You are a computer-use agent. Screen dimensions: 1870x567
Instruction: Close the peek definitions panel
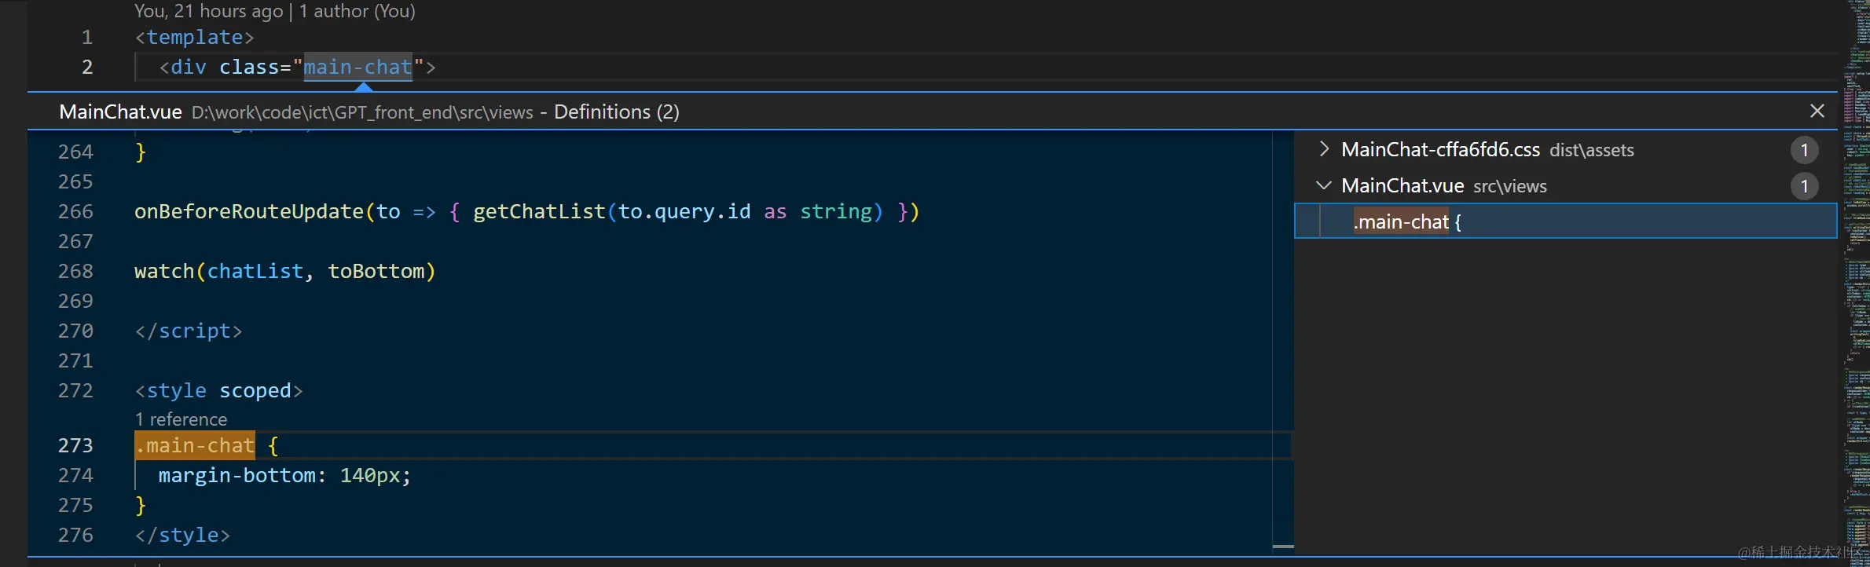1817,112
